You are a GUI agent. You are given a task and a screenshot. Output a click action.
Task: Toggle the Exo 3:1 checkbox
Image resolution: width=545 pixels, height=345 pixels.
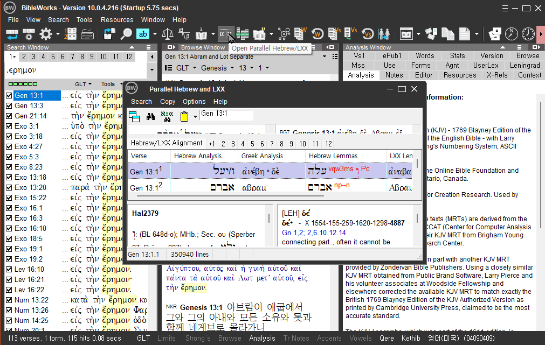[x=9, y=126]
